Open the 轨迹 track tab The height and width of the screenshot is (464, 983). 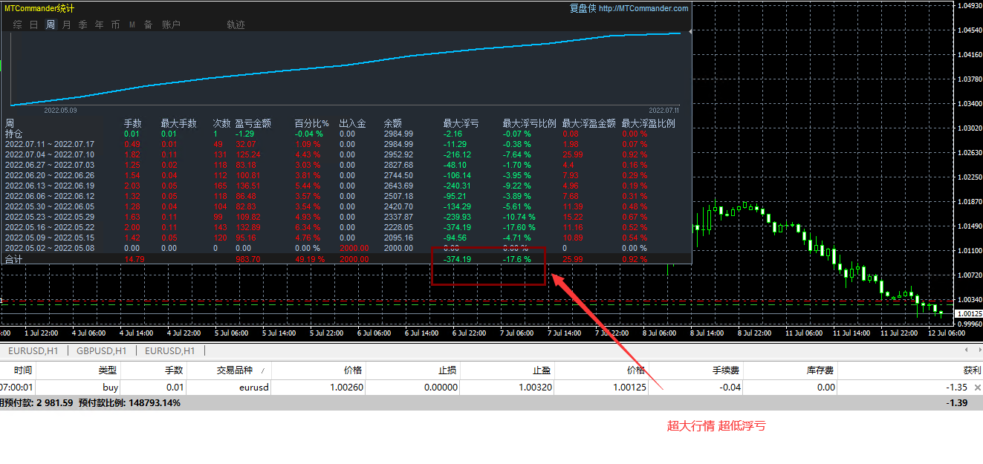[x=236, y=24]
